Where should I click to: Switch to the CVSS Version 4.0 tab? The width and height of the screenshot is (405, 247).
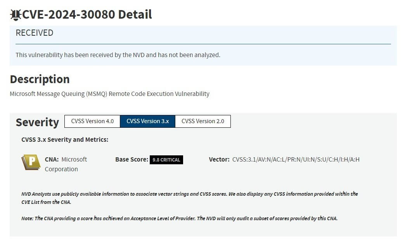point(92,121)
